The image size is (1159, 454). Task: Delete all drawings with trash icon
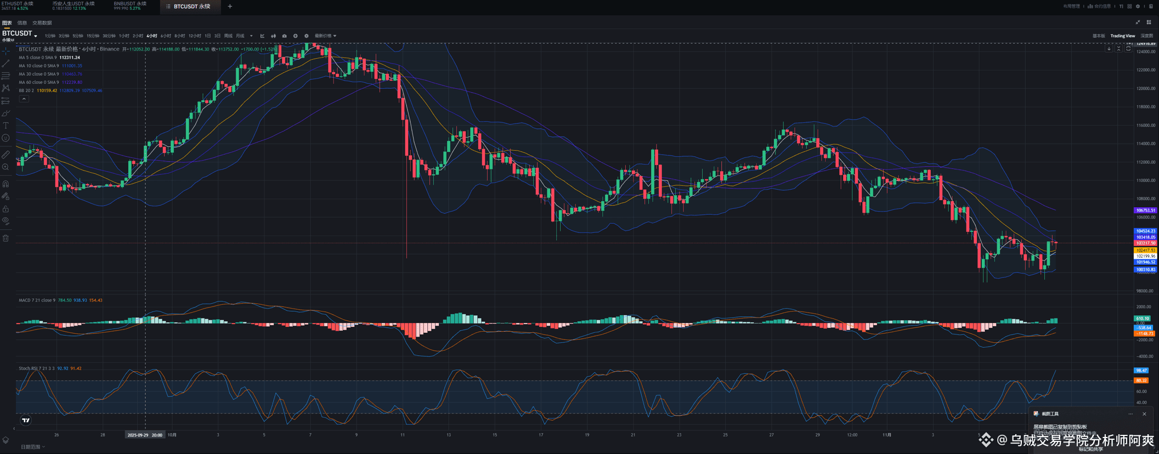point(5,238)
